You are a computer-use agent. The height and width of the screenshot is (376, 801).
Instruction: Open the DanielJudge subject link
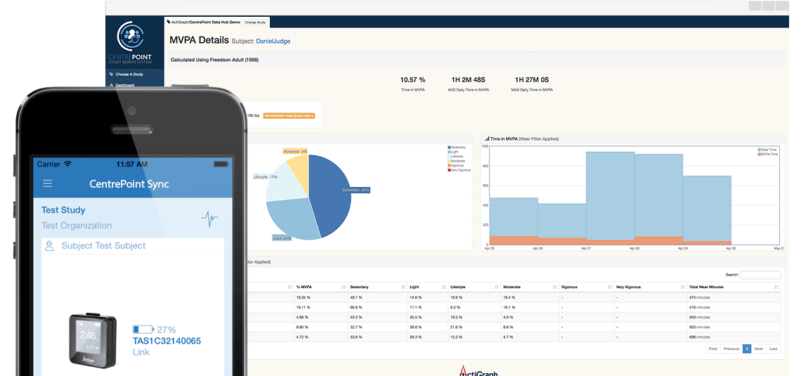273,41
